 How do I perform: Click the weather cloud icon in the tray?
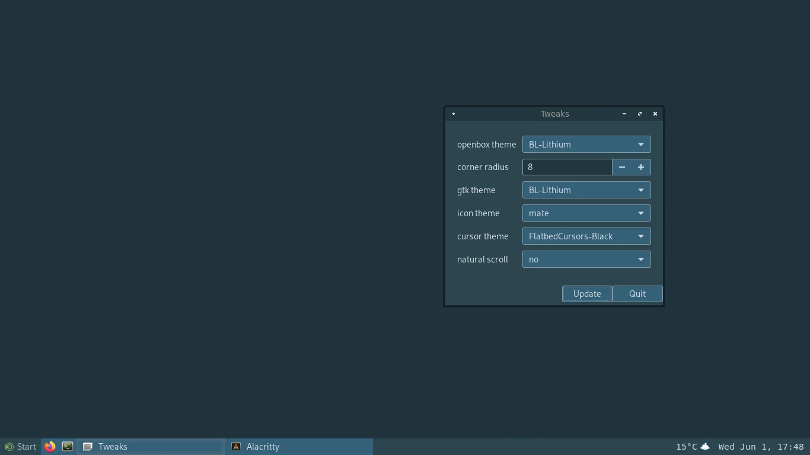705,447
